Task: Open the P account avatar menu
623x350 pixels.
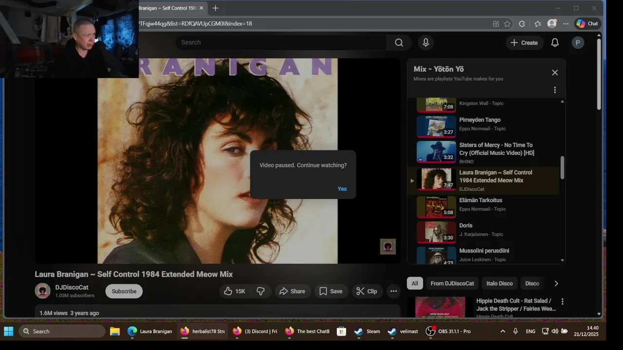Action: point(578,43)
